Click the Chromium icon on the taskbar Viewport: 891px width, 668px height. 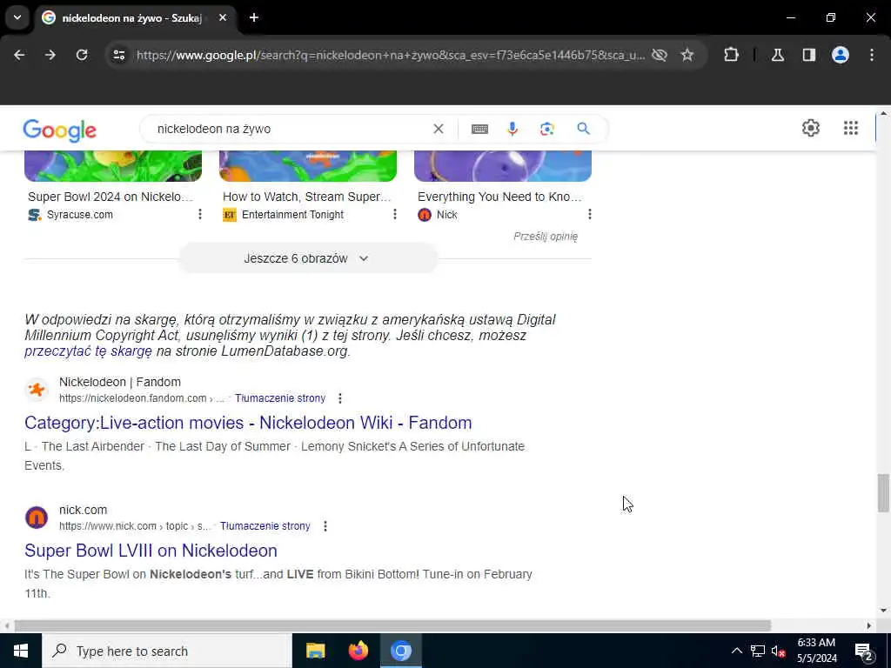[400, 651]
